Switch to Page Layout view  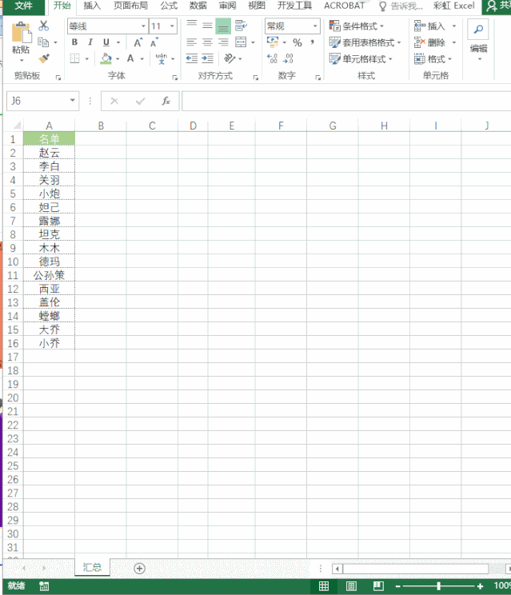click(x=351, y=586)
